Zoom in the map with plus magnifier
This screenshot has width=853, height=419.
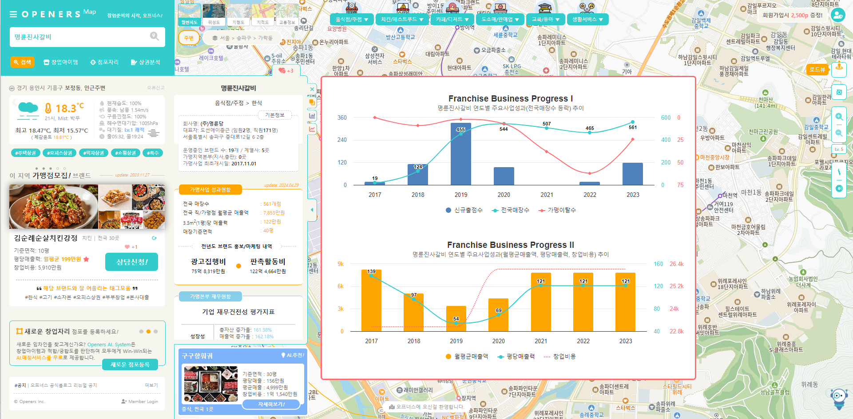tap(839, 117)
